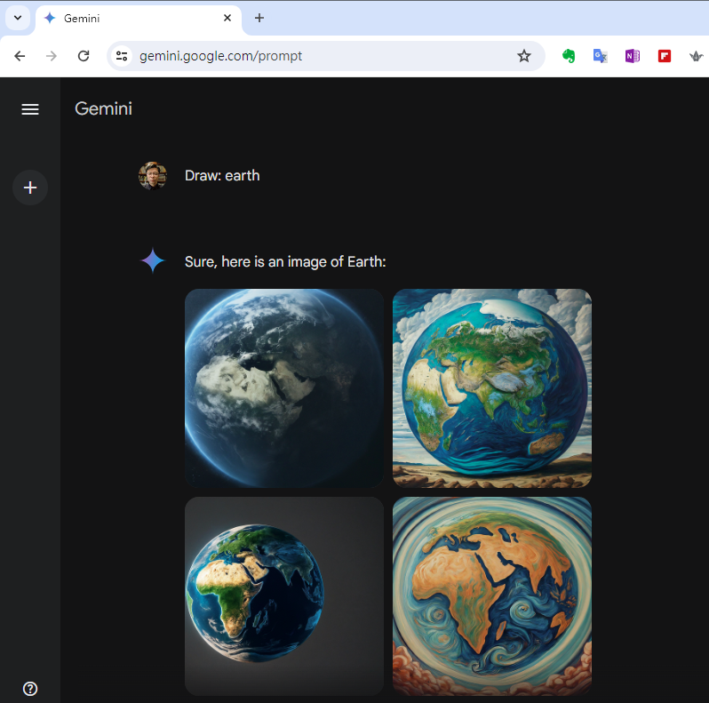View site information icon in address bar
Screen dimensions: 709x703
(x=122, y=56)
